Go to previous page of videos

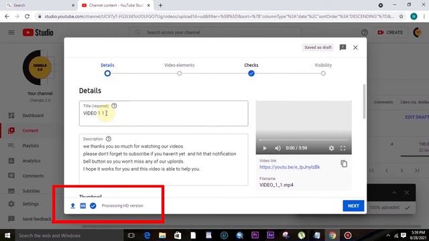pyautogui.click(x=387, y=171)
